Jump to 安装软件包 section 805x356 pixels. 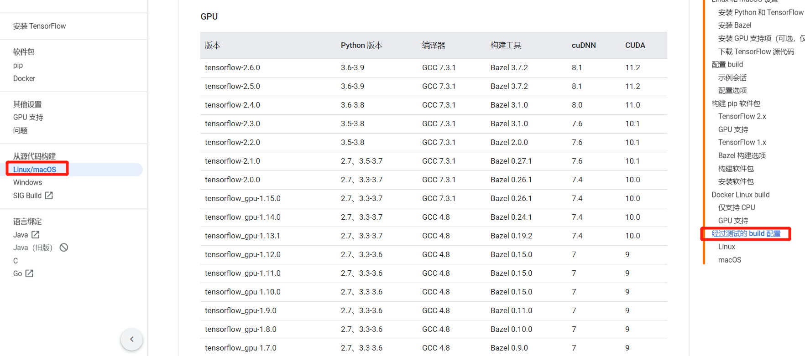(x=736, y=181)
